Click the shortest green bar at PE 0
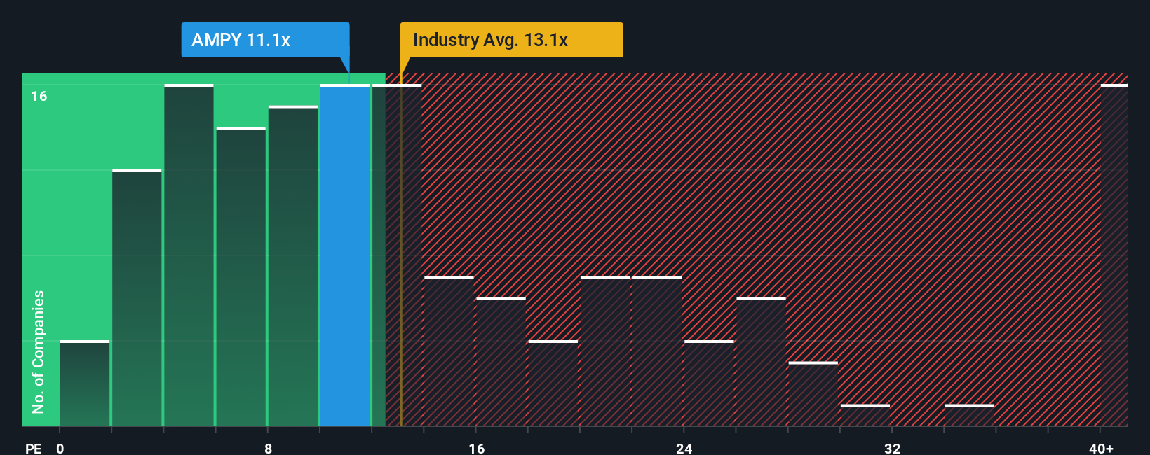Viewport: 1150px width, 455px height. tap(85, 383)
